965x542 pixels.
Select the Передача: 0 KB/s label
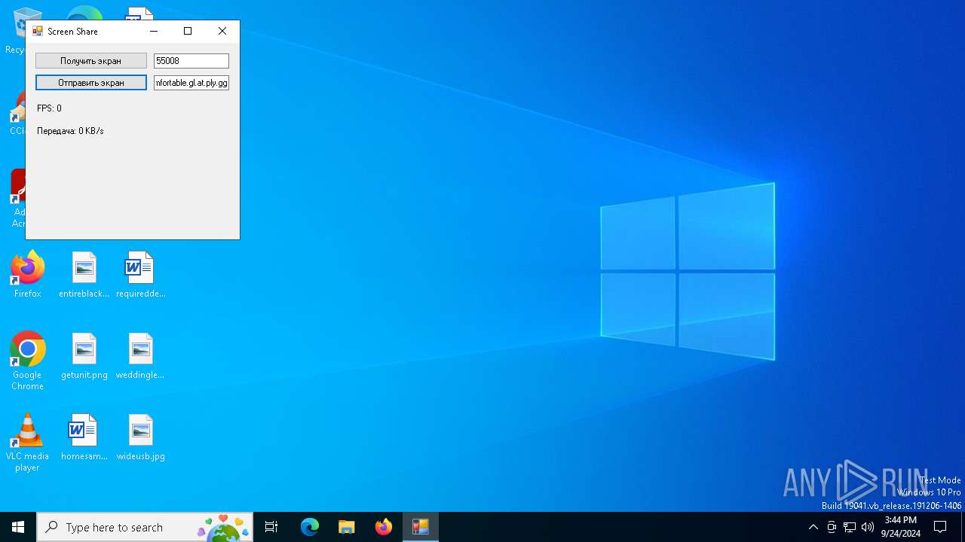[70, 131]
